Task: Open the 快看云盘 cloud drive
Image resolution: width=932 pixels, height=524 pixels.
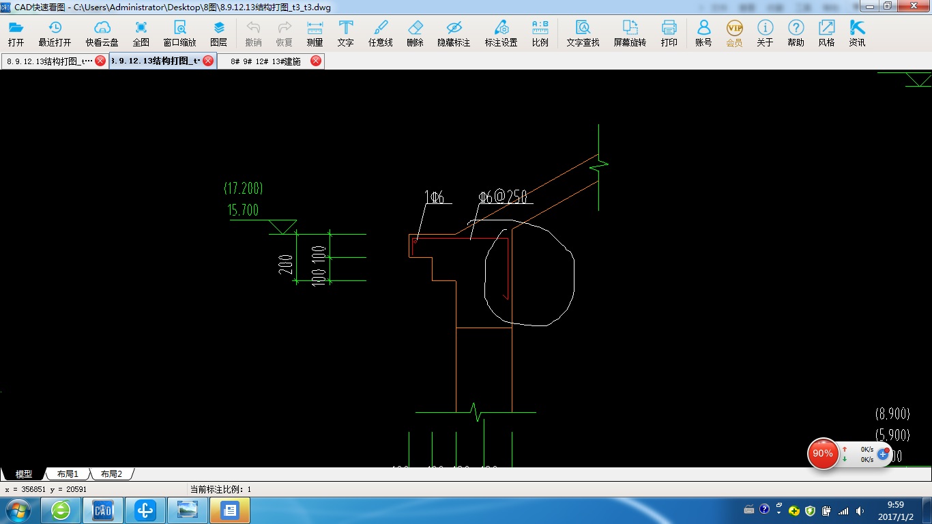Action: tap(102, 33)
